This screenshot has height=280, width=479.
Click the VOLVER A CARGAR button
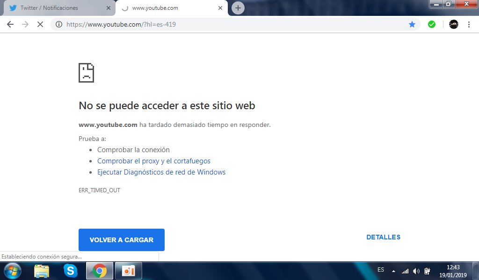(x=122, y=240)
